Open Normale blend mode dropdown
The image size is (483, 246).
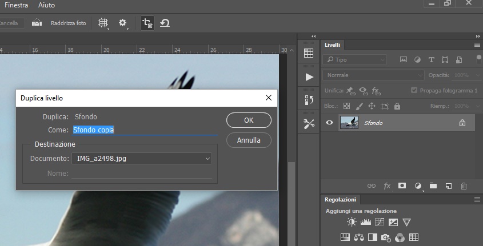[x=373, y=75]
